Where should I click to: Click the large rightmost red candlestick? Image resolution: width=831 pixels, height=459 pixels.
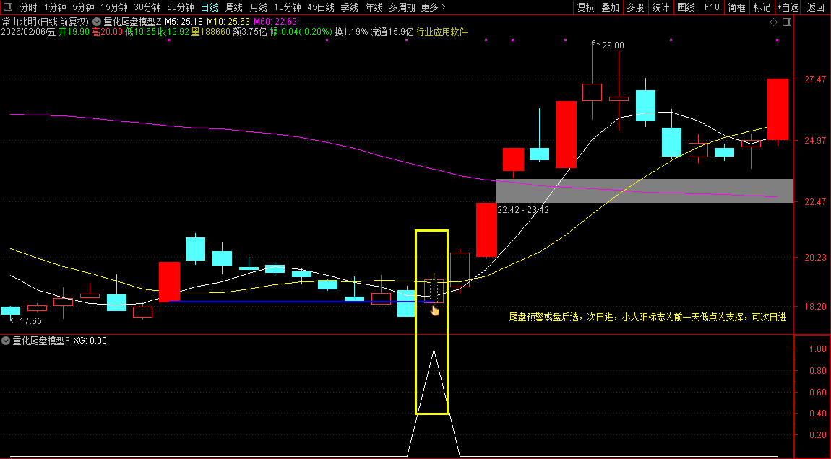(778, 109)
